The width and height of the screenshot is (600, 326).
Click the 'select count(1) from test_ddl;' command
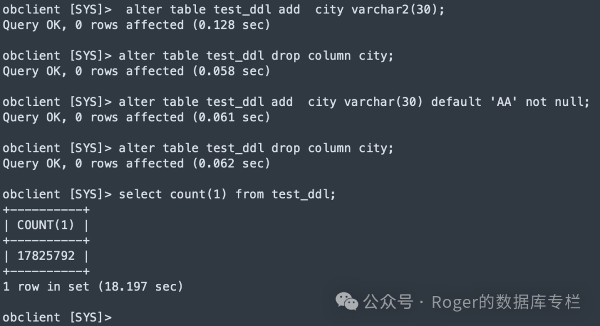click(227, 194)
